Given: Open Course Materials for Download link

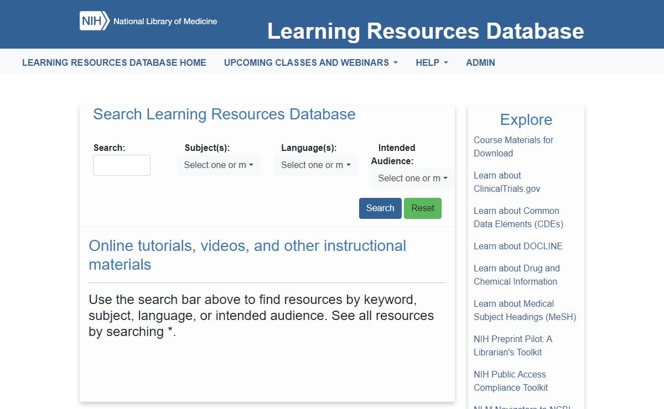Looking at the screenshot, I should tap(513, 146).
